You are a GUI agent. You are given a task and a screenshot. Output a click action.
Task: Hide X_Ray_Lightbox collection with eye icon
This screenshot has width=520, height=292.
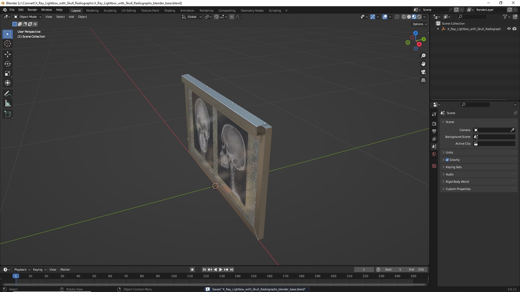pyautogui.click(x=509, y=29)
